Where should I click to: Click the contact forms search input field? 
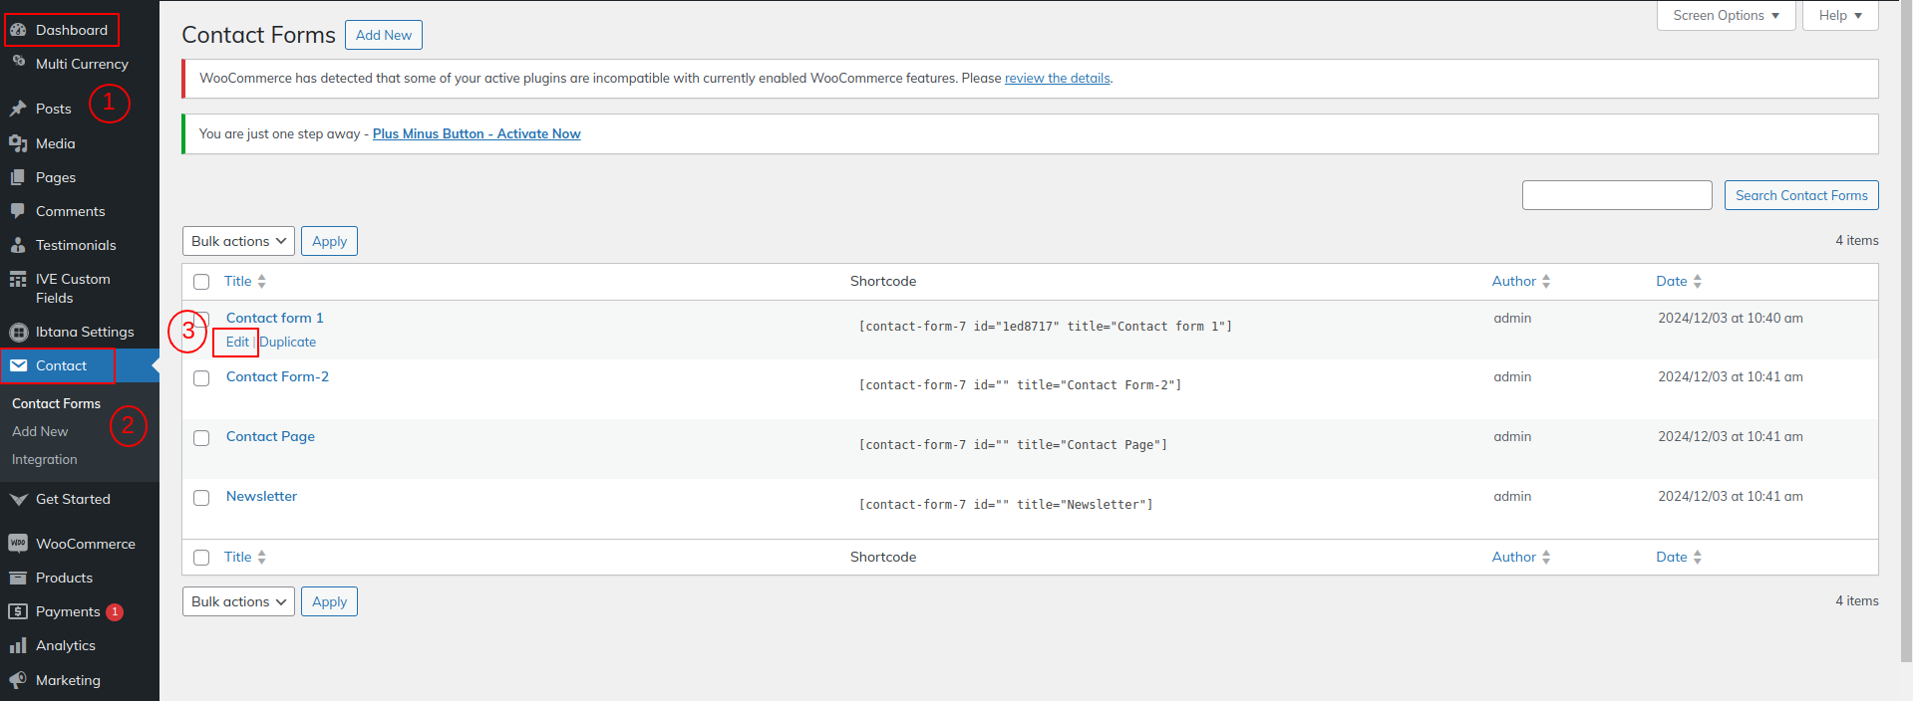click(x=1616, y=195)
